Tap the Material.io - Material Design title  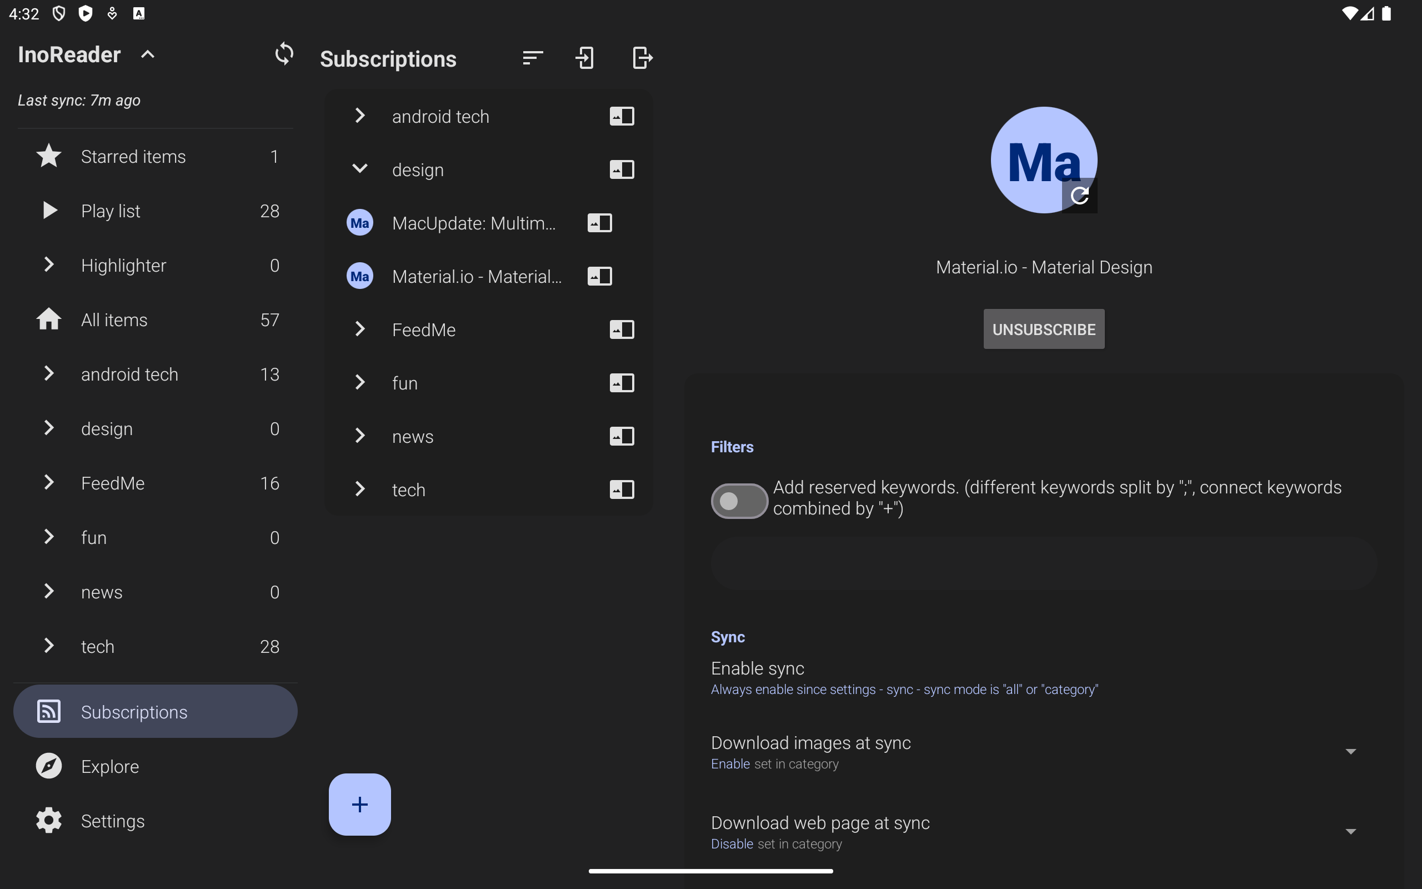coord(1044,267)
